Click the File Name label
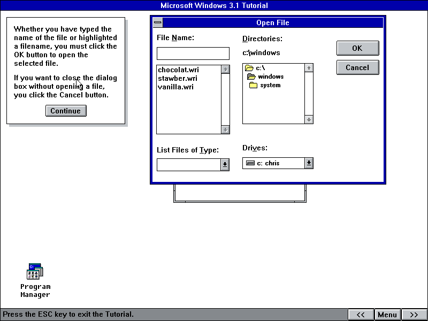The width and height of the screenshot is (428, 321). 175,37
